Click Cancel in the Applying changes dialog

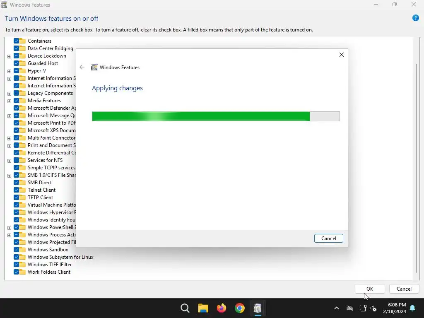328,238
